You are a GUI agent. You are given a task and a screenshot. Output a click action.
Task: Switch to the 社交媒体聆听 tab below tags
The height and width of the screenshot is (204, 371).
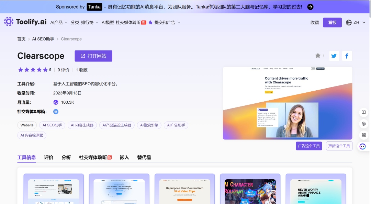click(95, 157)
